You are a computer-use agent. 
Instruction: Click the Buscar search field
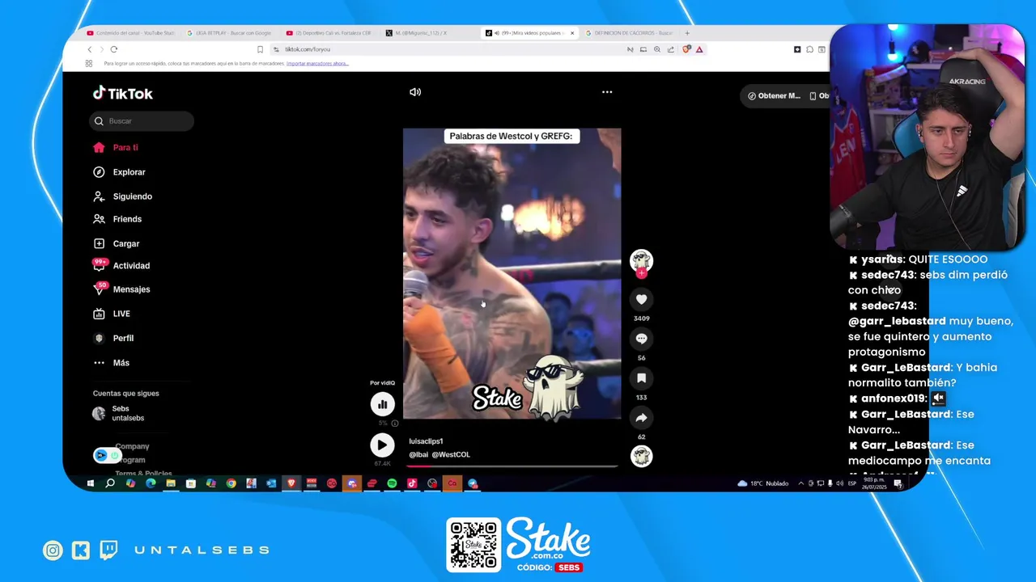(142, 121)
